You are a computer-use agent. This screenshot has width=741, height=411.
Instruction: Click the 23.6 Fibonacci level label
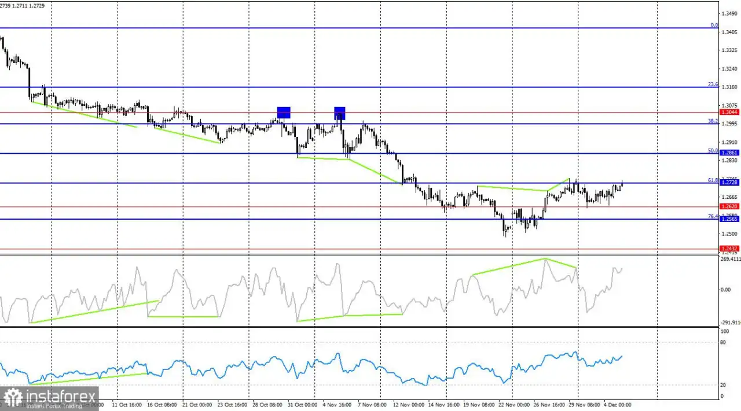713,84
